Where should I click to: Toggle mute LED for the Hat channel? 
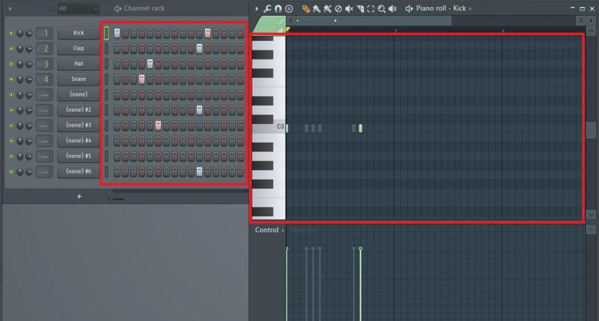pyautogui.click(x=11, y=64)
